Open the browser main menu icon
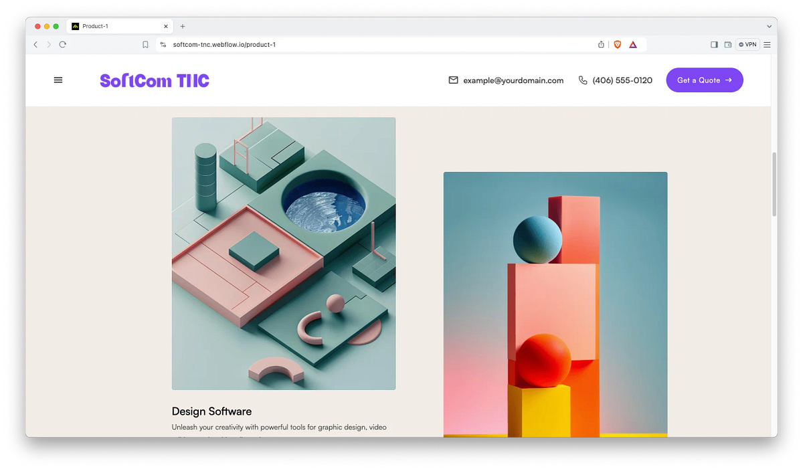Screen dimensions: 803x471 (768, 45)
